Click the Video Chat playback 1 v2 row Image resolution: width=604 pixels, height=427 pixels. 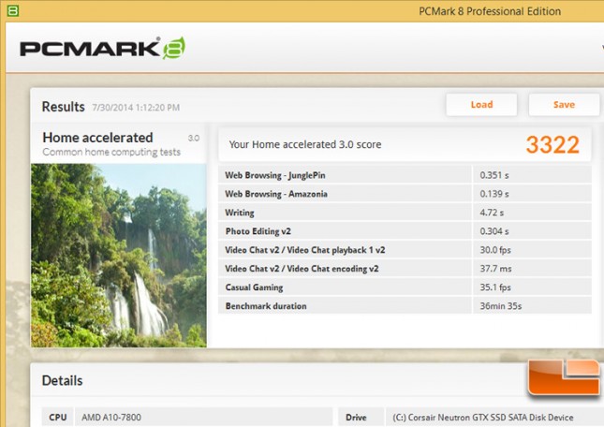coord(405,250)
